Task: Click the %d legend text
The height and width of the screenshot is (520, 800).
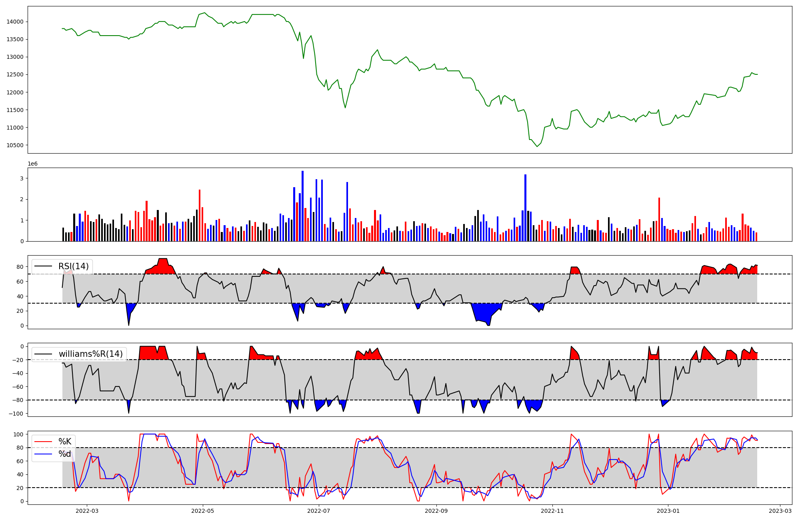Action: pyautogui.click(x=65, y=454)
